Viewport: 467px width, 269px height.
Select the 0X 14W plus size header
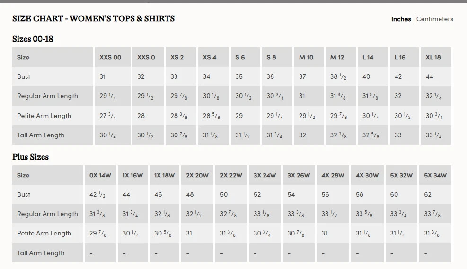(100, 175)
